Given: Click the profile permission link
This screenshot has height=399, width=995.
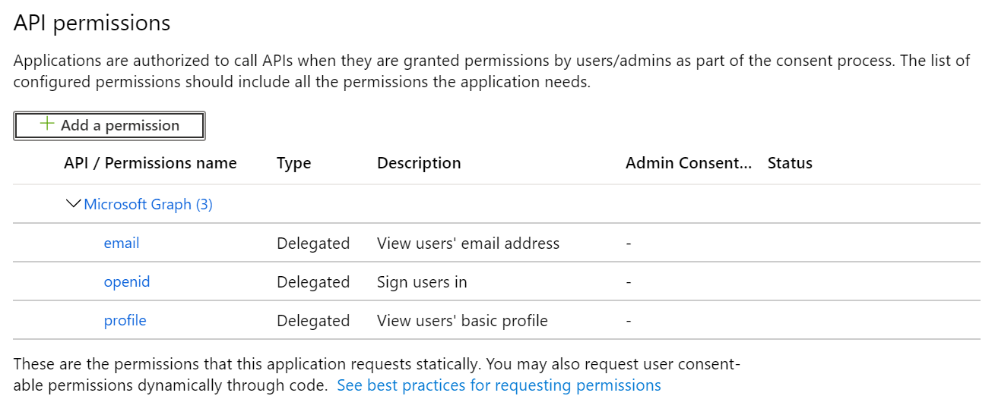Looking at the screenshot, I should tap(125, 321).
